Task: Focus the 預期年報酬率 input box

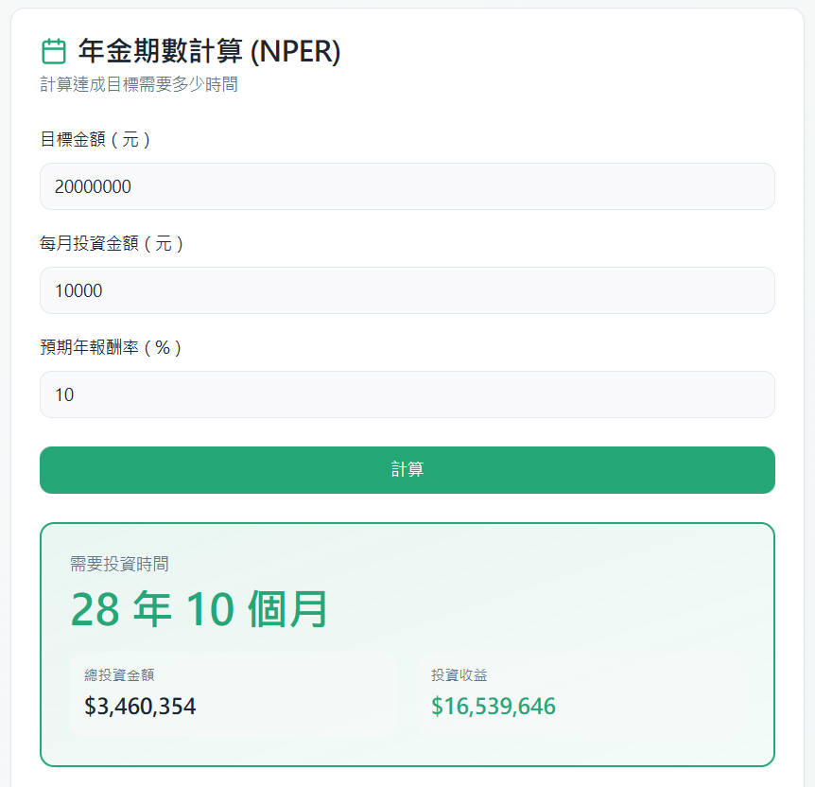Action: click(x=407, y=394)
